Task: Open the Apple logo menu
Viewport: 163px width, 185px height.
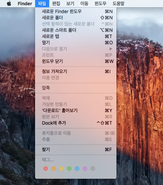Action: point(9,4)
